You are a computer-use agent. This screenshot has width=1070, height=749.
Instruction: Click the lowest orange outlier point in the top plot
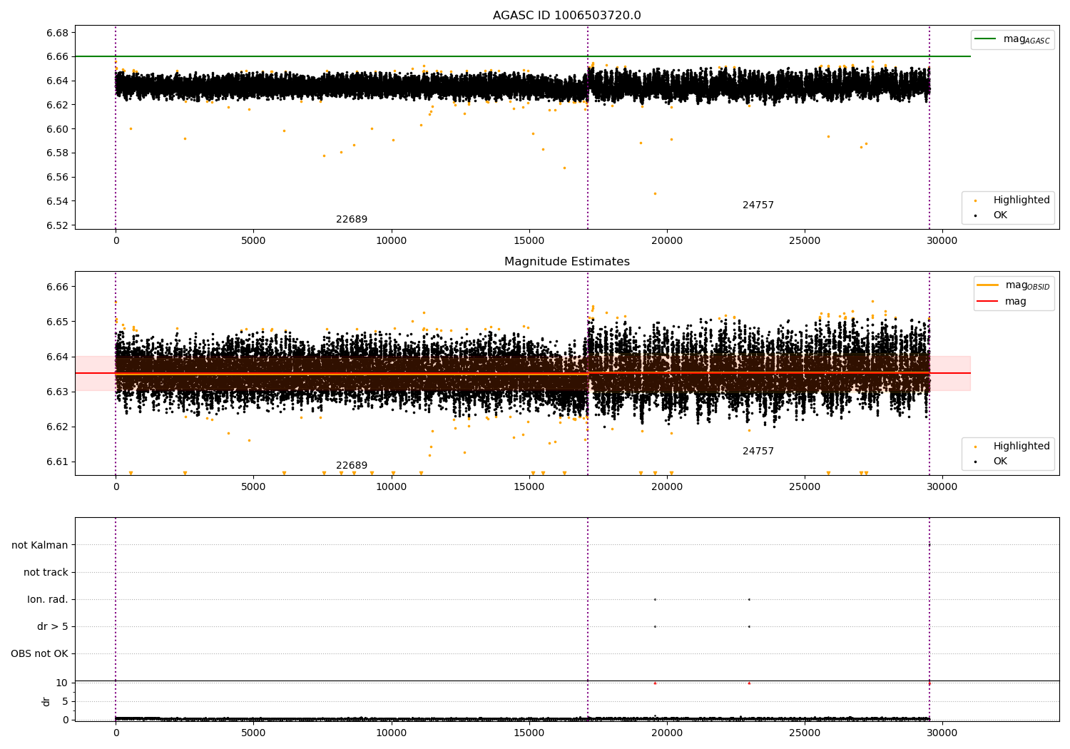655,193
